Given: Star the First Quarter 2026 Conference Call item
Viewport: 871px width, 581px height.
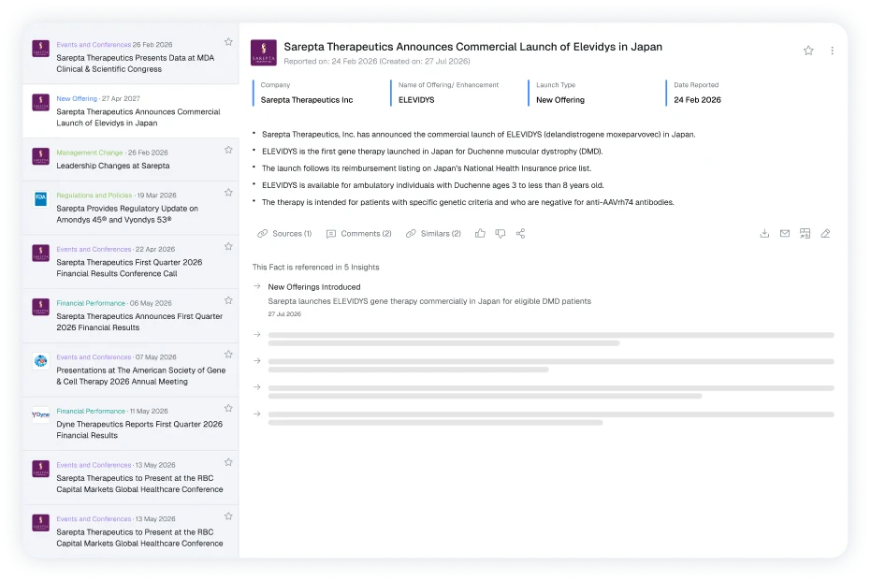Looking at the screenshot, I should [228, 247].
